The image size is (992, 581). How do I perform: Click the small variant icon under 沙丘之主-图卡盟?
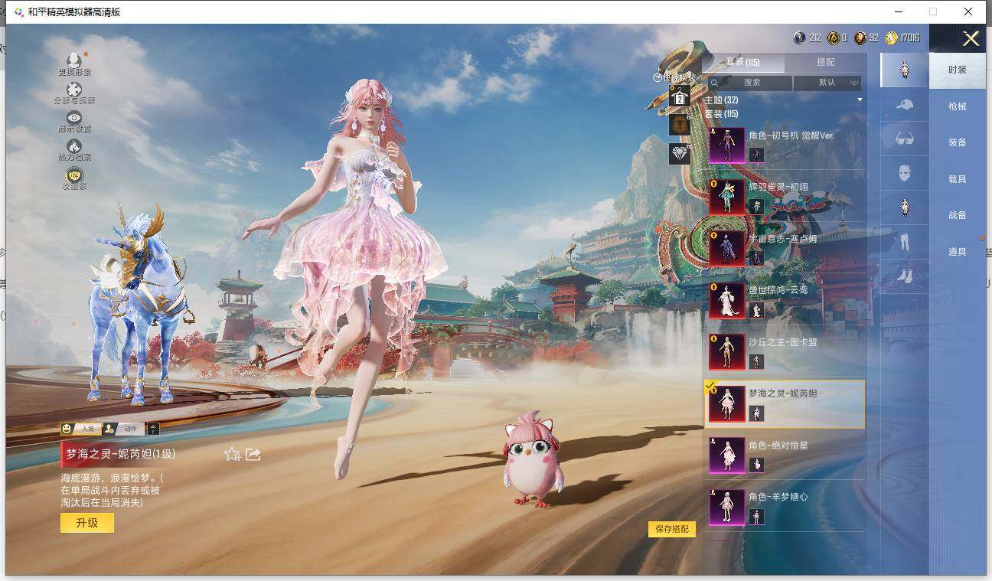pos(756,361)
